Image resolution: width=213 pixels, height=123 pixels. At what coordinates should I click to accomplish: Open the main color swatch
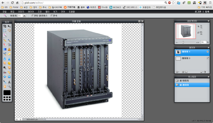[x=7, y=93]
